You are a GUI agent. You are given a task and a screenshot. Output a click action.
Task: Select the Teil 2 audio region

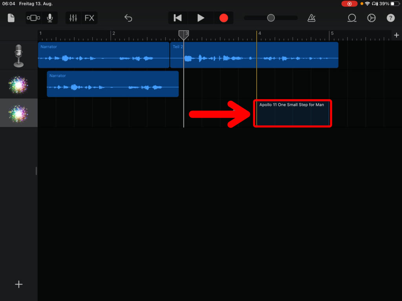(x=254, y=55)
